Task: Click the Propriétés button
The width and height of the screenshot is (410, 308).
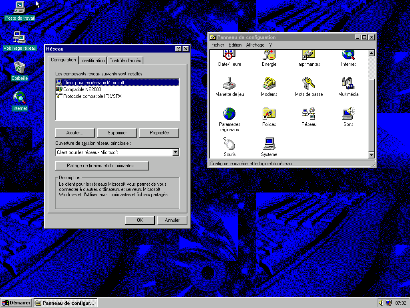Action: point(159,133)
